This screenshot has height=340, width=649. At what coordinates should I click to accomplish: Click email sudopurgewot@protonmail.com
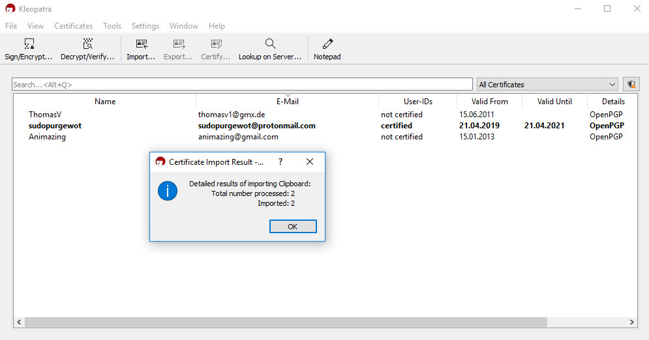pyautogui.click(x=256, y=126)
